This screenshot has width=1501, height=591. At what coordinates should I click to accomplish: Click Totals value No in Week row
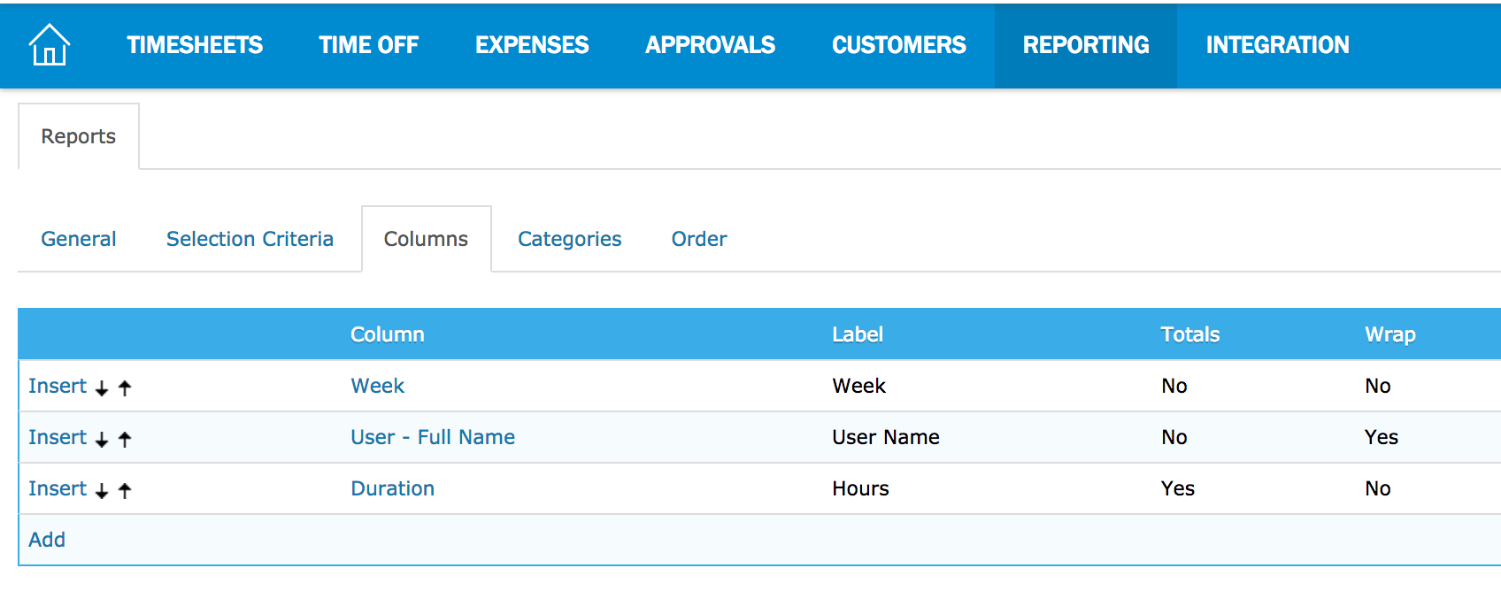point(1174,386)
